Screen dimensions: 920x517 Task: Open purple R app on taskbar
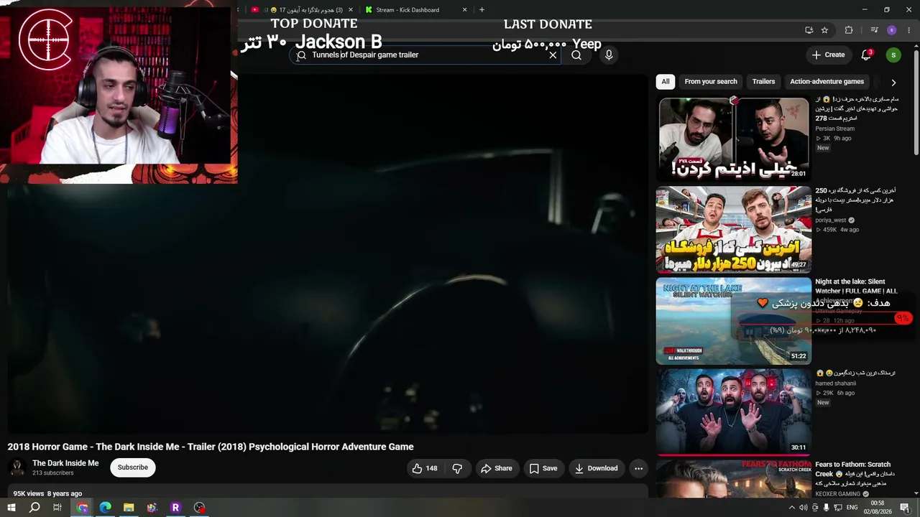[175, 508]
